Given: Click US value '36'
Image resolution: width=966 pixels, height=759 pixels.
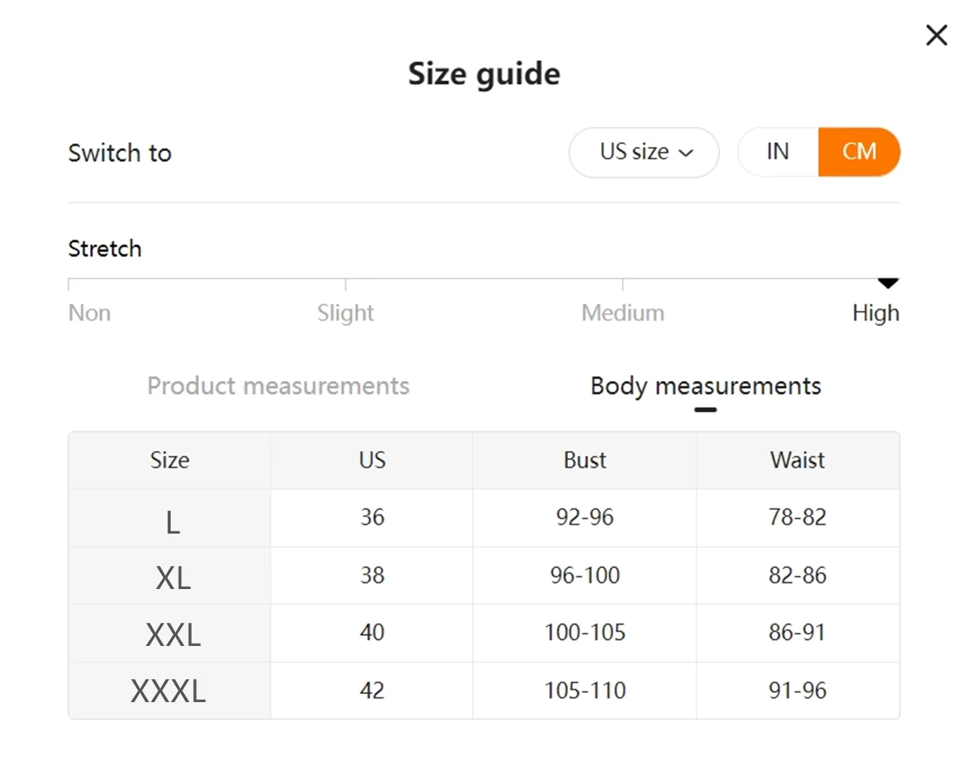Looking at the screenshot, I should click(372, 517).
